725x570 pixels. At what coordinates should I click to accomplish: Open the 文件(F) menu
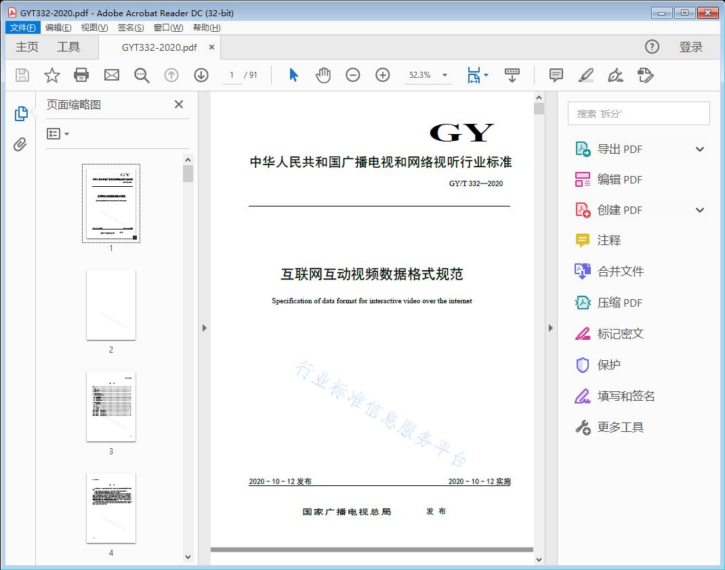(x=23, y=28)
